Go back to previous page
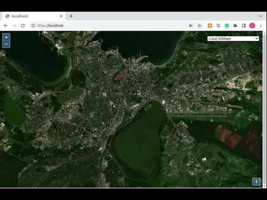 click(x=6, y=26)
